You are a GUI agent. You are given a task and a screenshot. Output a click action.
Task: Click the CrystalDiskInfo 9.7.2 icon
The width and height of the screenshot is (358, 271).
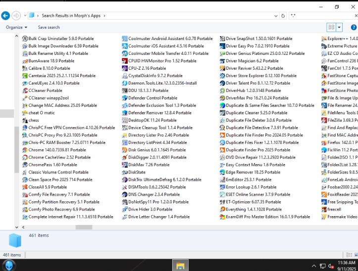[125, 76]
